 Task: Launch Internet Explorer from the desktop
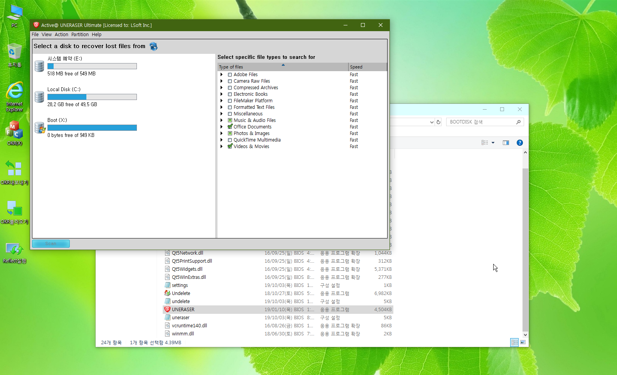click(14, 91)
